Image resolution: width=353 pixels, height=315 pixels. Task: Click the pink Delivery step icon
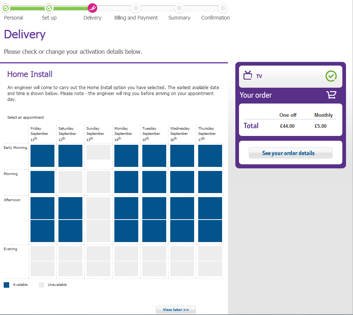(93, 8)
